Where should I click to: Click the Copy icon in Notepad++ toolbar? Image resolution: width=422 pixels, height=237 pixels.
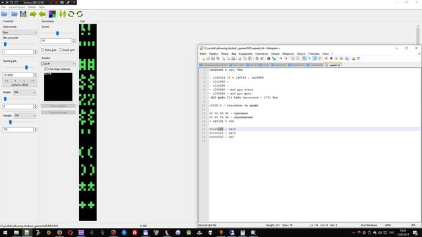pyautogui.click(x=245, y=59)
